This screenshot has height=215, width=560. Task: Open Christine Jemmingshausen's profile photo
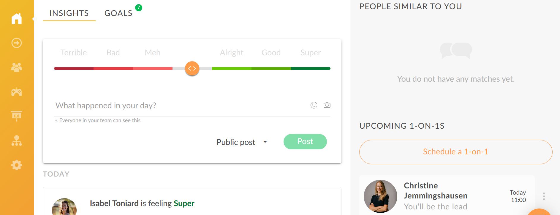tap(380, 196)
